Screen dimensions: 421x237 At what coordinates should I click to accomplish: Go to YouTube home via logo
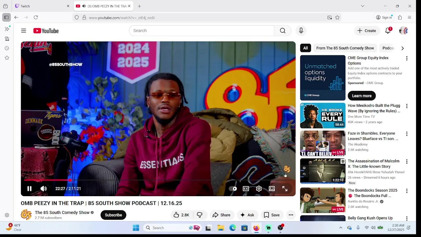click(46, 31)
